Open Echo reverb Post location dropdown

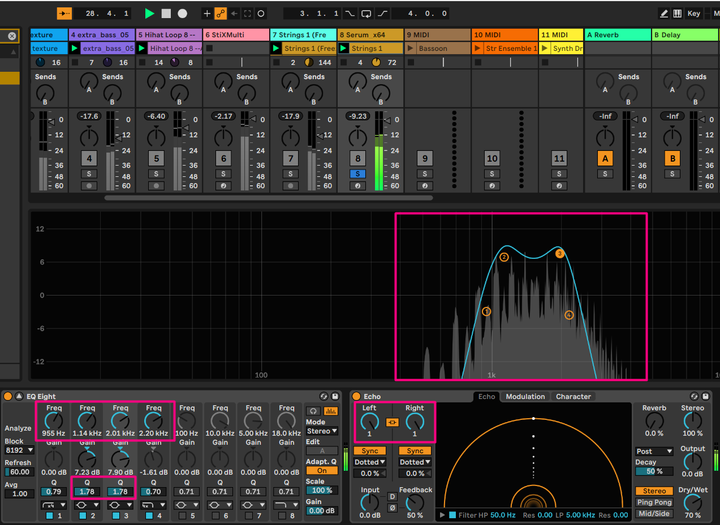pos(654,452)
